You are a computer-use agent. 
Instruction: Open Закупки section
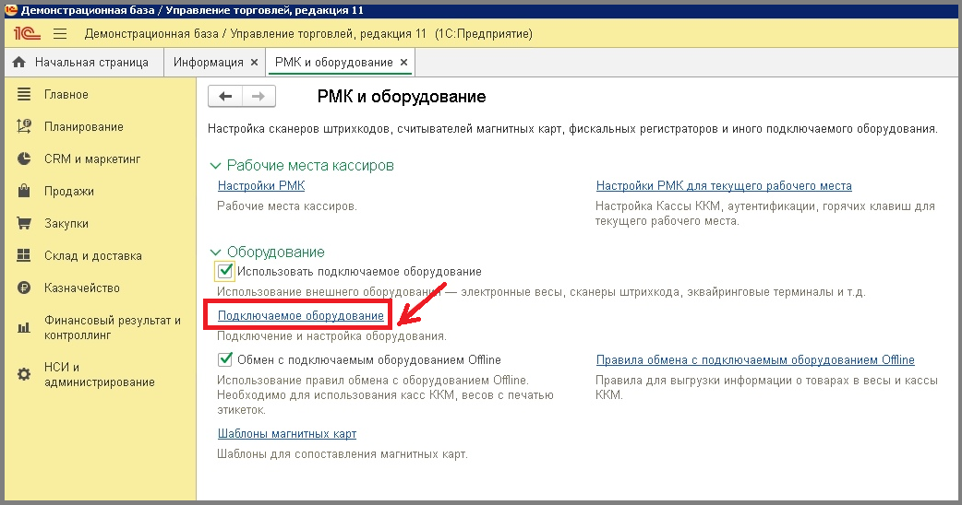tap(66, 223)
